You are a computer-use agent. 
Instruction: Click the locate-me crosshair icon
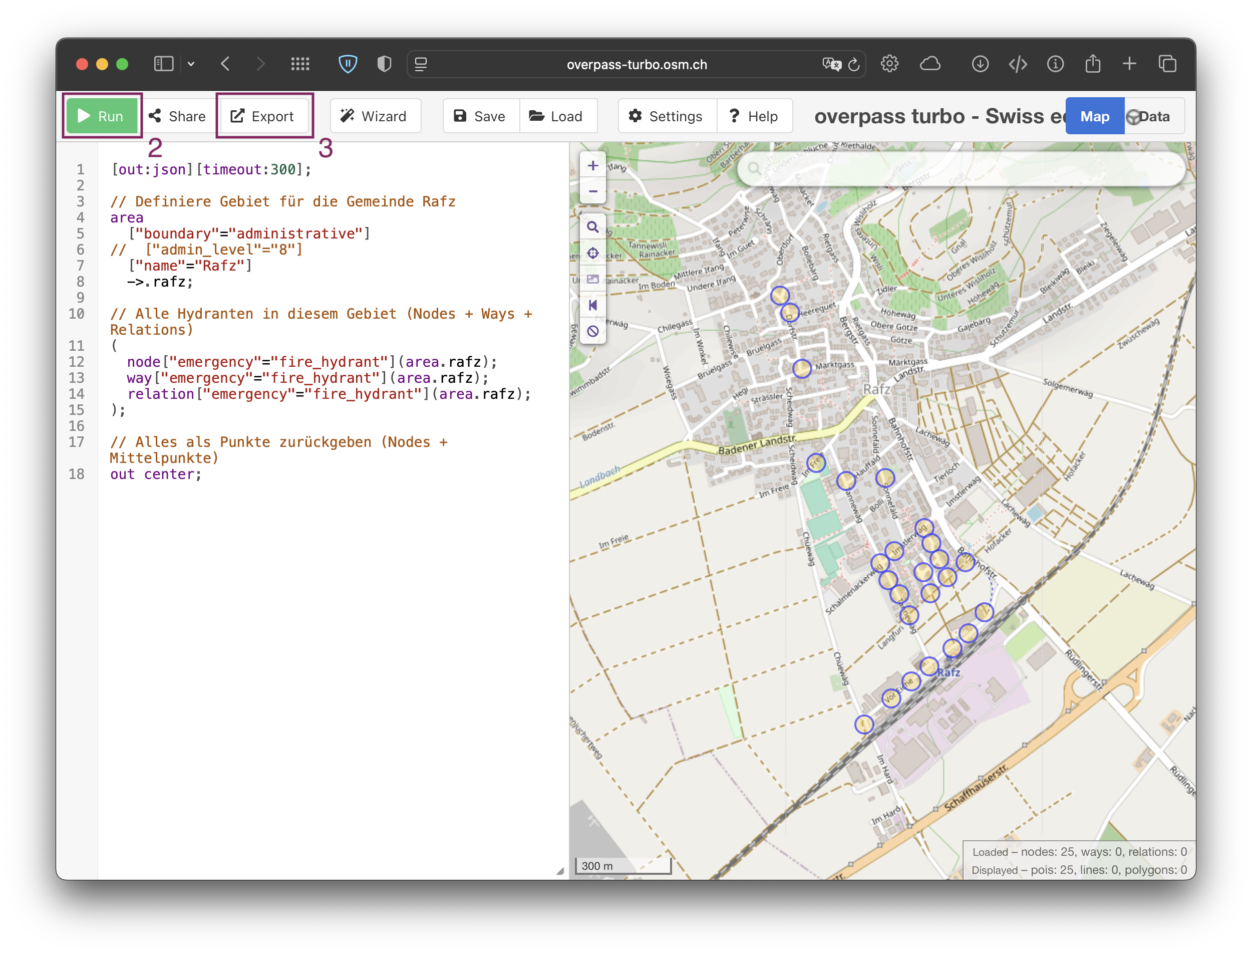[x=592, y=253]
